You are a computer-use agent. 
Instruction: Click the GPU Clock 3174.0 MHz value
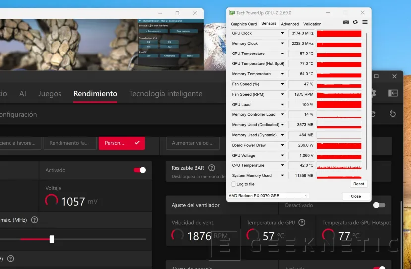(302, 33)
